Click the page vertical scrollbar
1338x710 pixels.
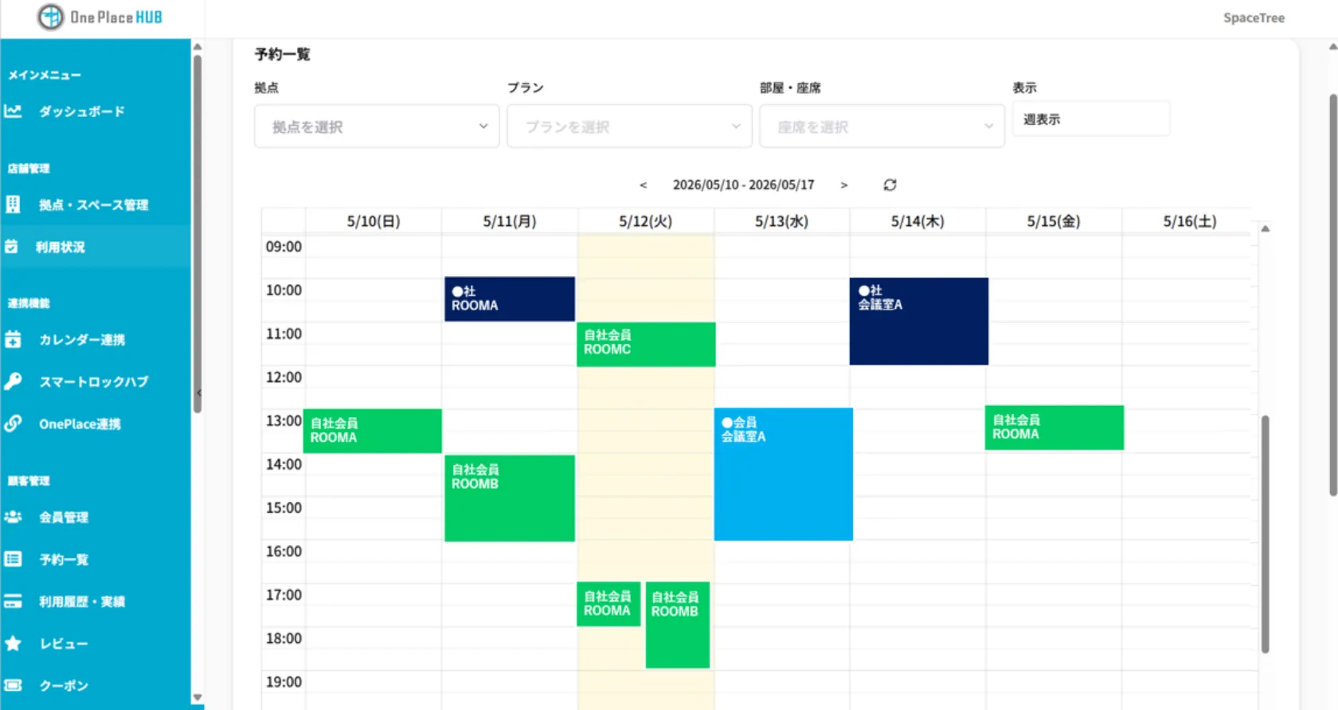(x=1333, y=295)
